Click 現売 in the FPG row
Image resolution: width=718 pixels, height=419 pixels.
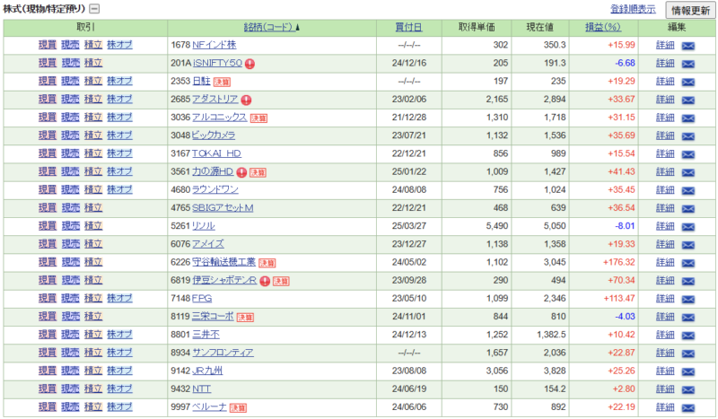tap(70, 299)
